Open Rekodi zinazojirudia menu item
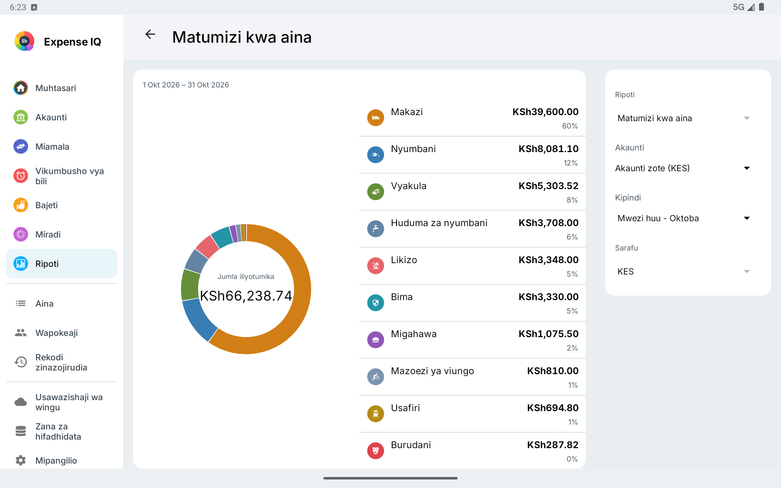 [61, 362]
